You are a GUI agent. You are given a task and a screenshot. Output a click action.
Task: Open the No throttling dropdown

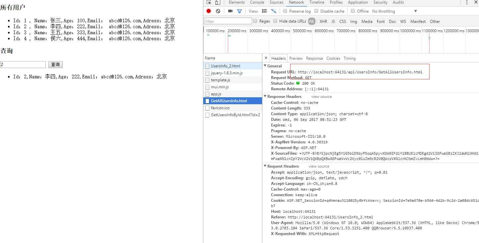[x=394, y=11]
